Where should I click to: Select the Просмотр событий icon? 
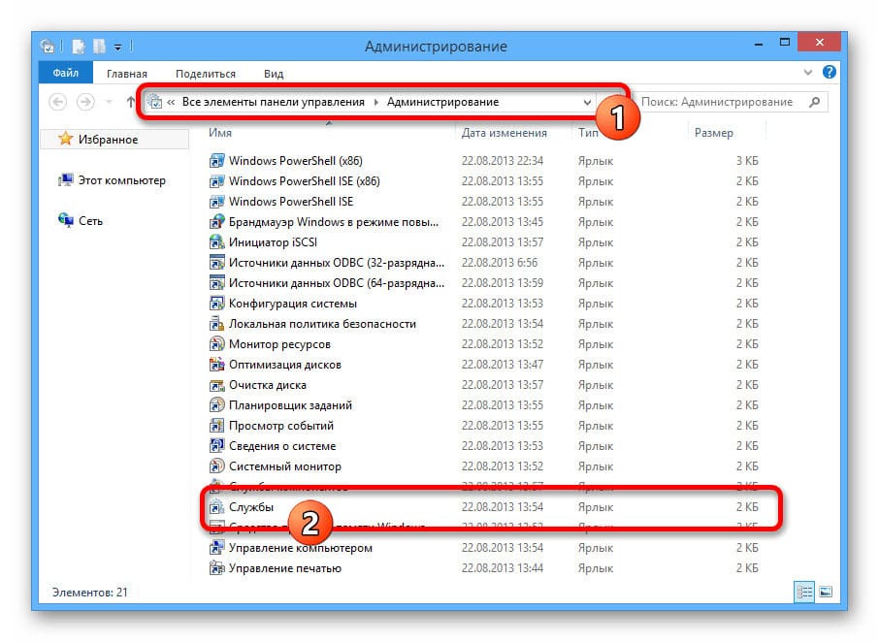coord(217,426)
